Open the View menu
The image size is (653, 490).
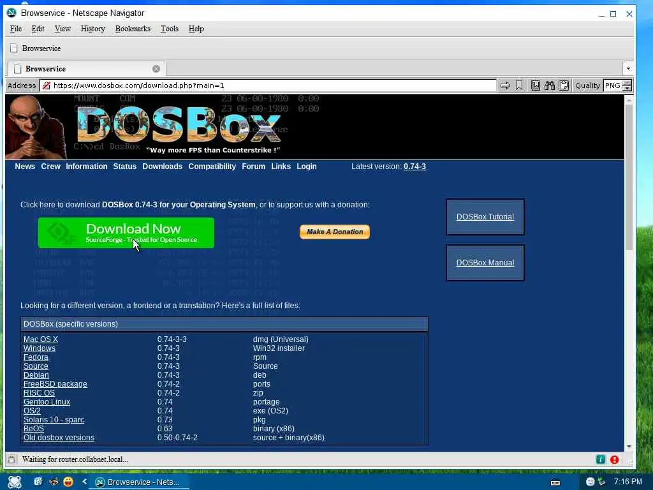62,29
